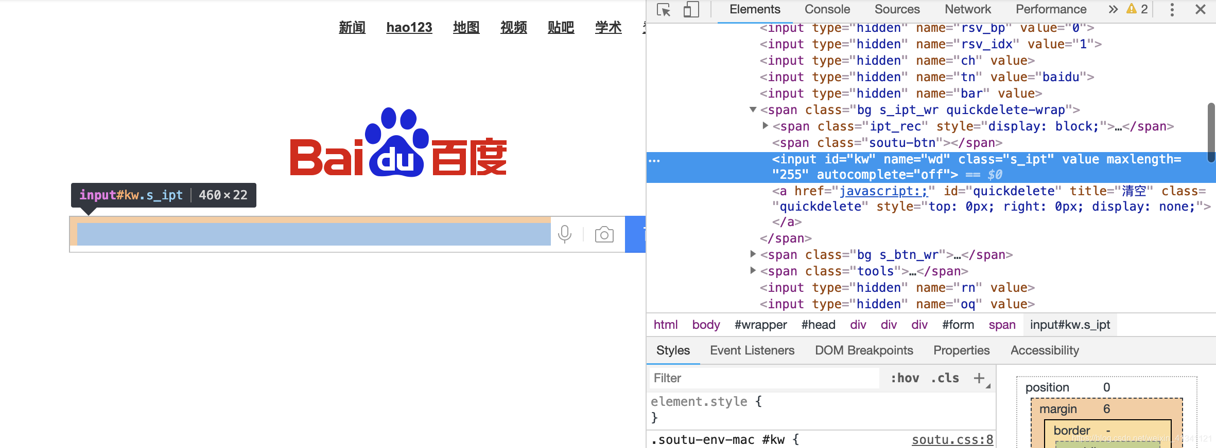Viewport: 1216px width, 448px height.
Task: Open the Event Listeners sub-tab
Action: click(752, 350)
